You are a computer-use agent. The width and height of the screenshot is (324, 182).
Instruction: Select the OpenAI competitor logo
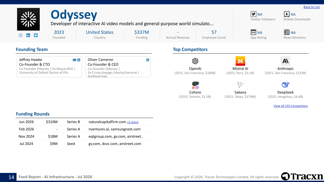click(195, 61)
